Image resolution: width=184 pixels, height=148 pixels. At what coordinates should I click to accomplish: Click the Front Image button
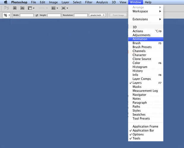click(118, 15)
